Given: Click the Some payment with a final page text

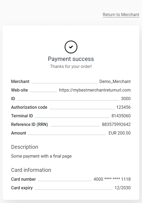Looking at the screenshot, I should point(41,156).
